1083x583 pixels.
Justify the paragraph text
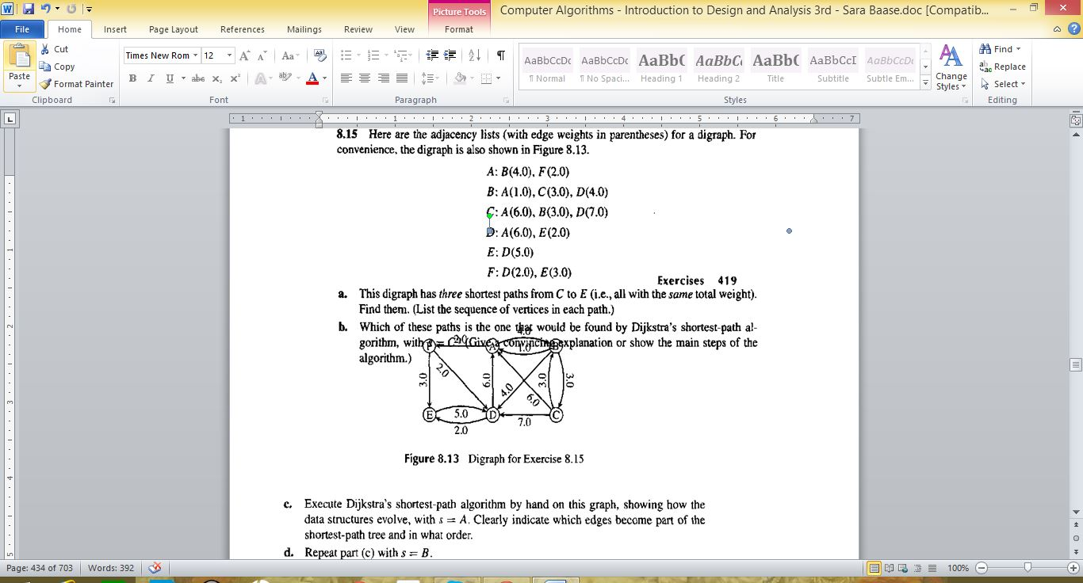402,78
